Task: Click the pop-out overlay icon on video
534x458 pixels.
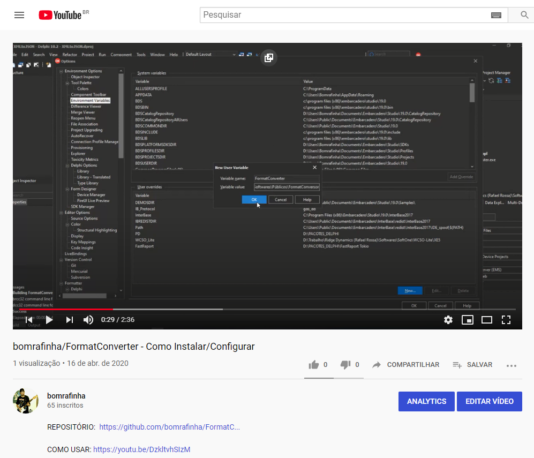Action: (269, 57)
